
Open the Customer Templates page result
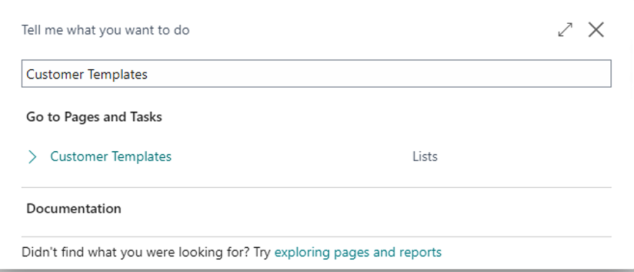point(111,157)
